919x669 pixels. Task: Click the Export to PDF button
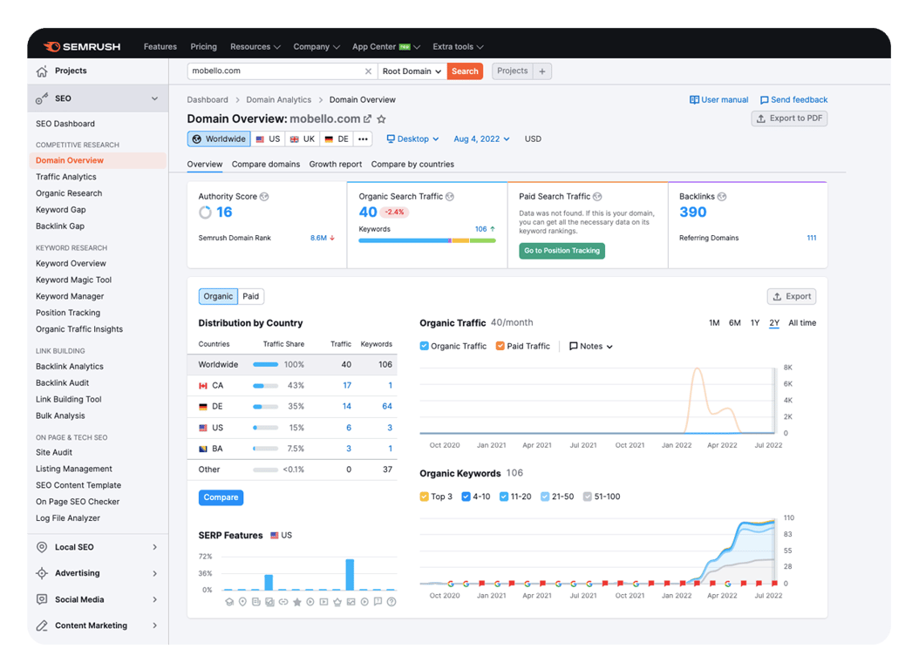(x=789, y=118)
